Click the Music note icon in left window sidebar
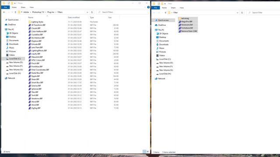280x157 pixels. [x=7, y=48]
